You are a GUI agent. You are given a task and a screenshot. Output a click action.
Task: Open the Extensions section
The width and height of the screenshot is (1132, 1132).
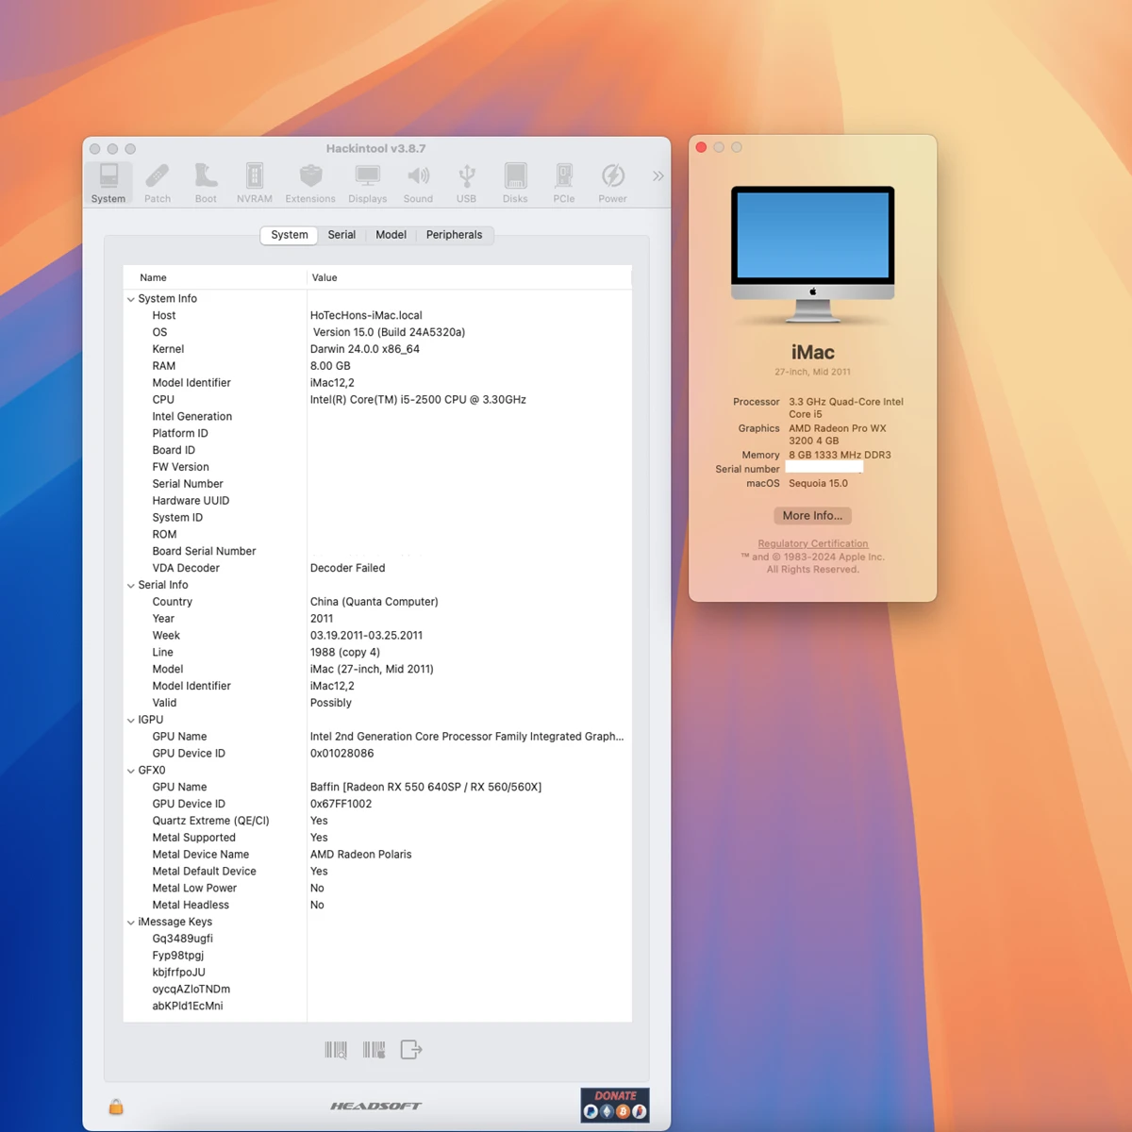tap(310, 182)
